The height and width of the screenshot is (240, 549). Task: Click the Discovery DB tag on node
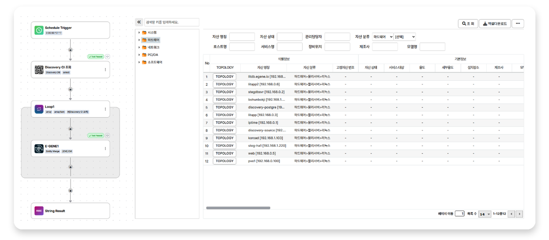(x=53, y=72)
